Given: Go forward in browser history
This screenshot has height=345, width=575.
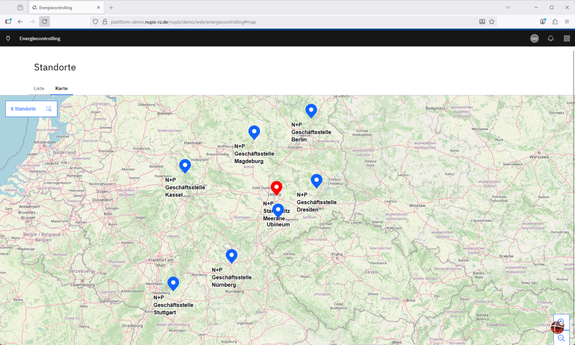Looking at the screenshot, I should (32, 22).
